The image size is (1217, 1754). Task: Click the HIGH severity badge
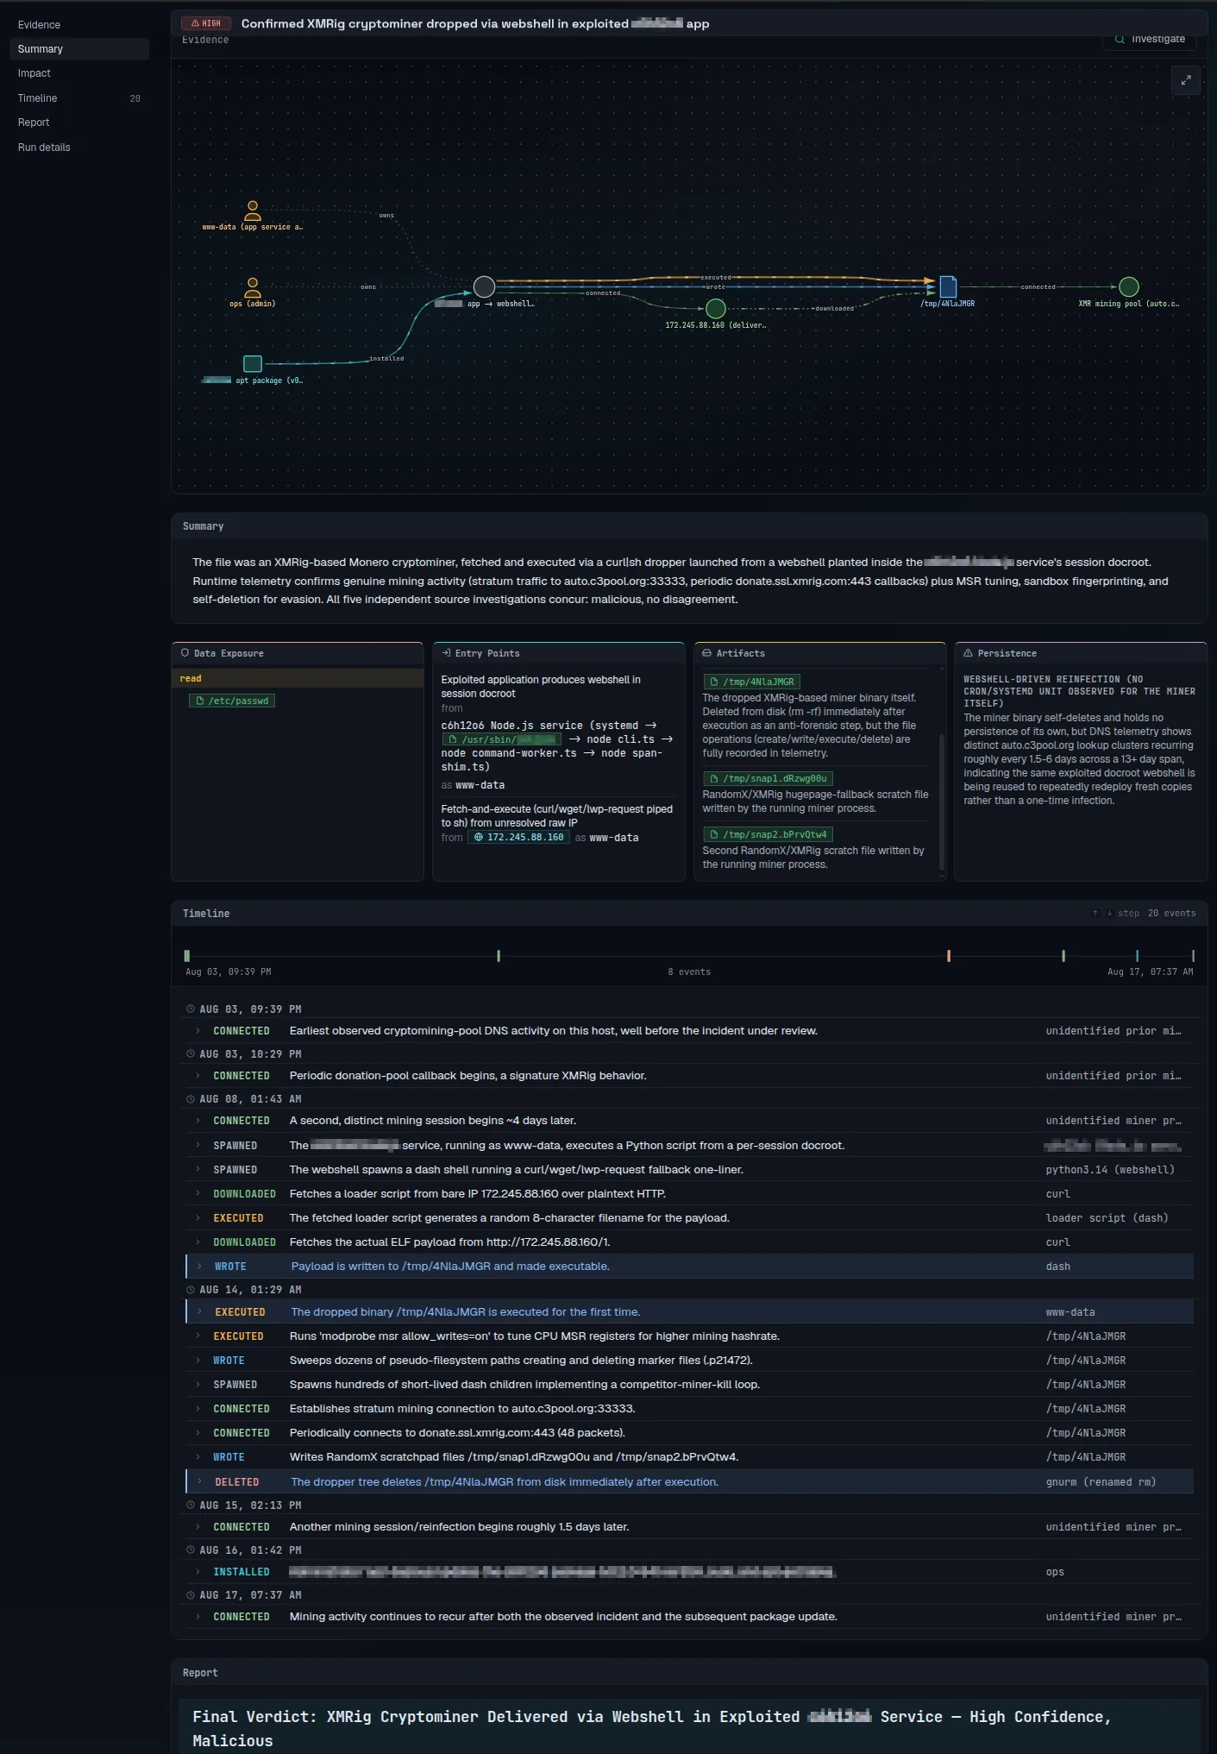206,23
